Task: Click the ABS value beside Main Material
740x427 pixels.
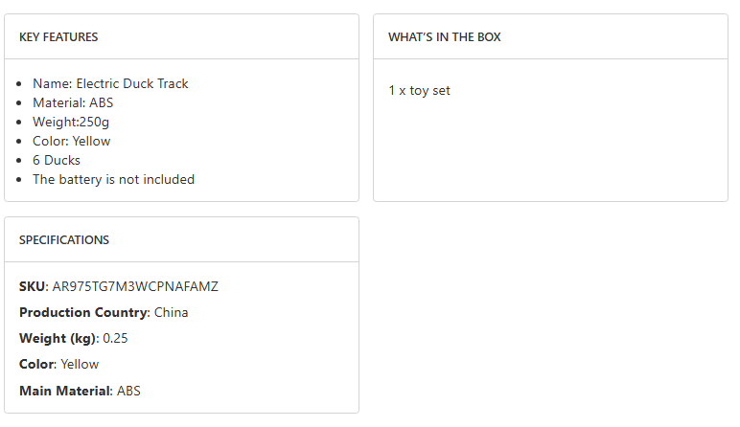Action: click(x=128, y=391)
